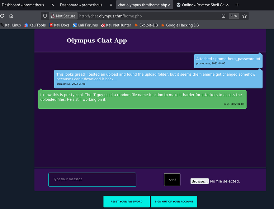
Task: Close the chat.olympus.thm/home.php tab
Action: [x=169, y=5]
